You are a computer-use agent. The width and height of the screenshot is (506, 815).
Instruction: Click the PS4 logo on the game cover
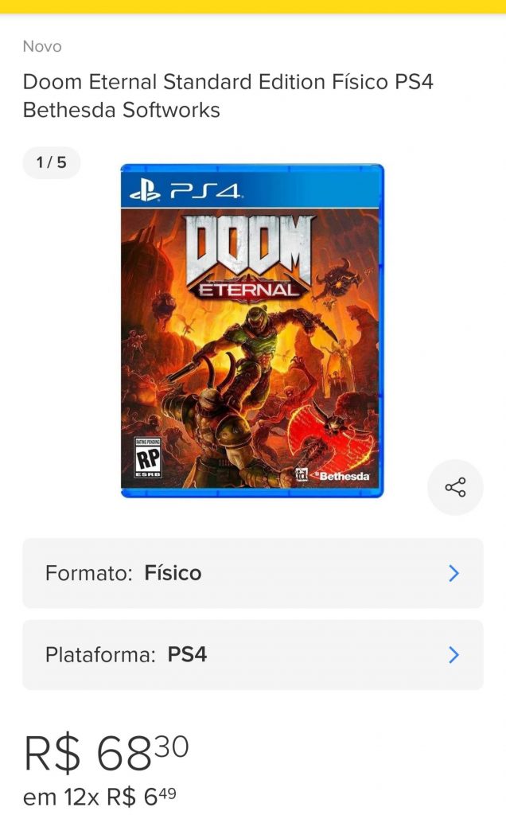pyautogui.click(x=185, y=192)
